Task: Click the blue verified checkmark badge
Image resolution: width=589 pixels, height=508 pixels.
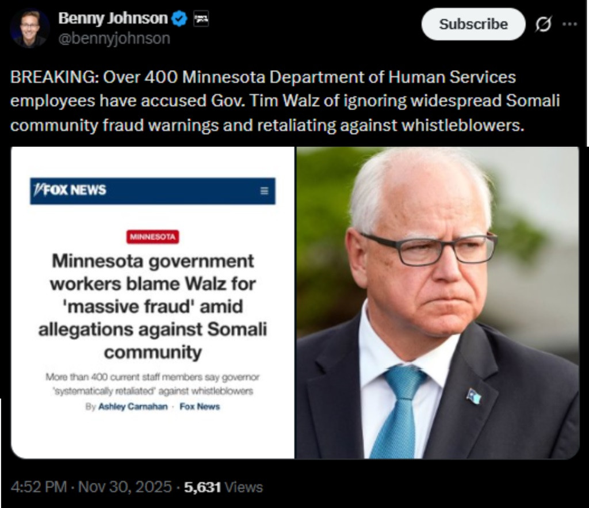Action: click(x=179, y=19)
